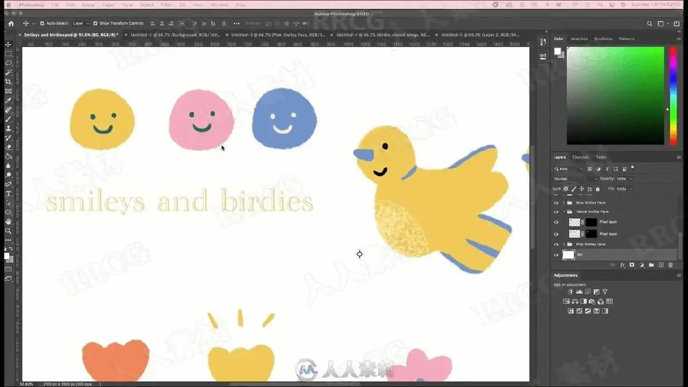Open the Move tool preset picker arrow
This screenshot has height=387, width=688.
[33, 24]
